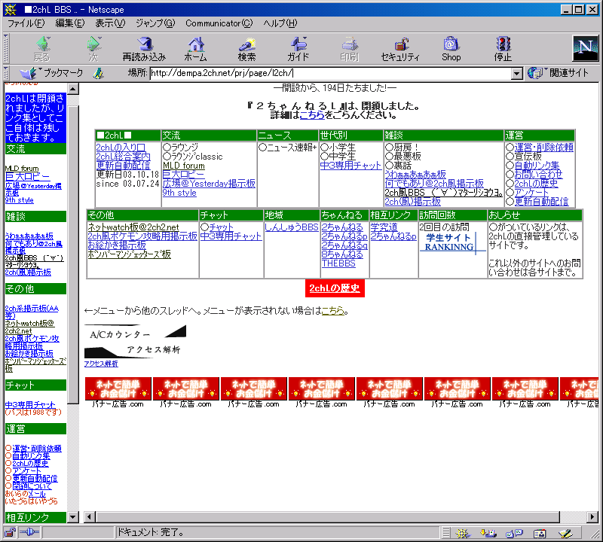Open Newsgroups from component bar icon
This screenshot has height=542, width=603.
514,533
